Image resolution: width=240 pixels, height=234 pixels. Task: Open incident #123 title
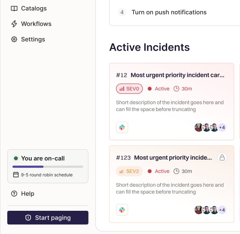173,158
